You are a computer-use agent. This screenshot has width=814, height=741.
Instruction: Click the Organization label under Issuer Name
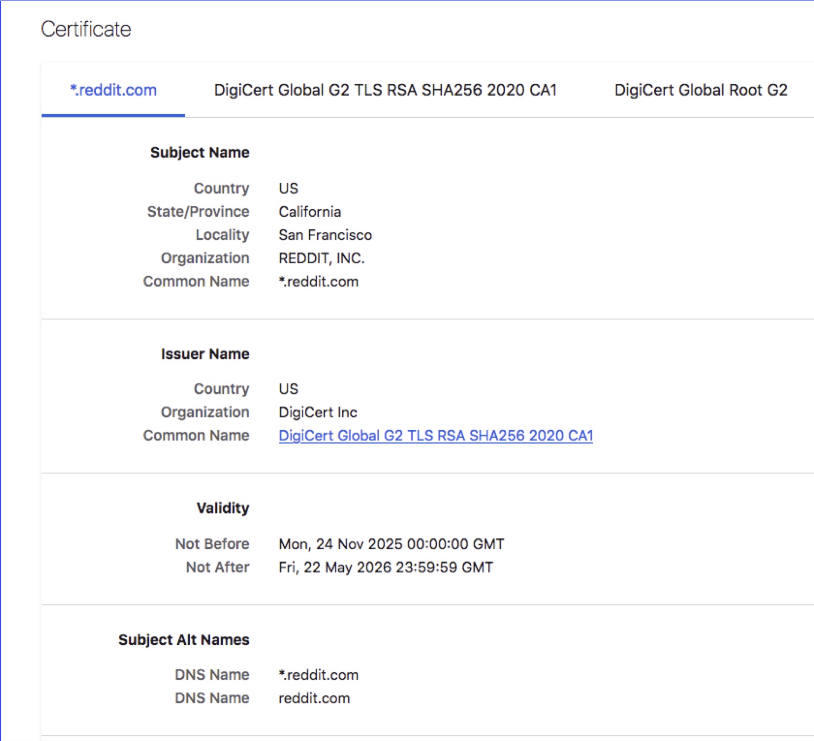(205, 412)
